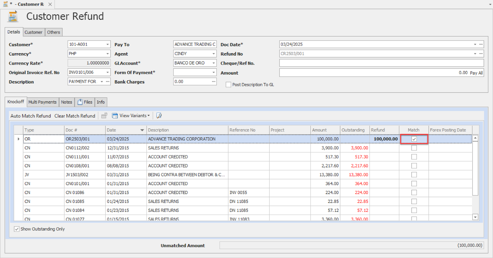Viewport: 493px width, 258px height.
Task: Open the Original Invoice Ref. No dropdown
Action: pyautogui.click(x=108, y=72)
